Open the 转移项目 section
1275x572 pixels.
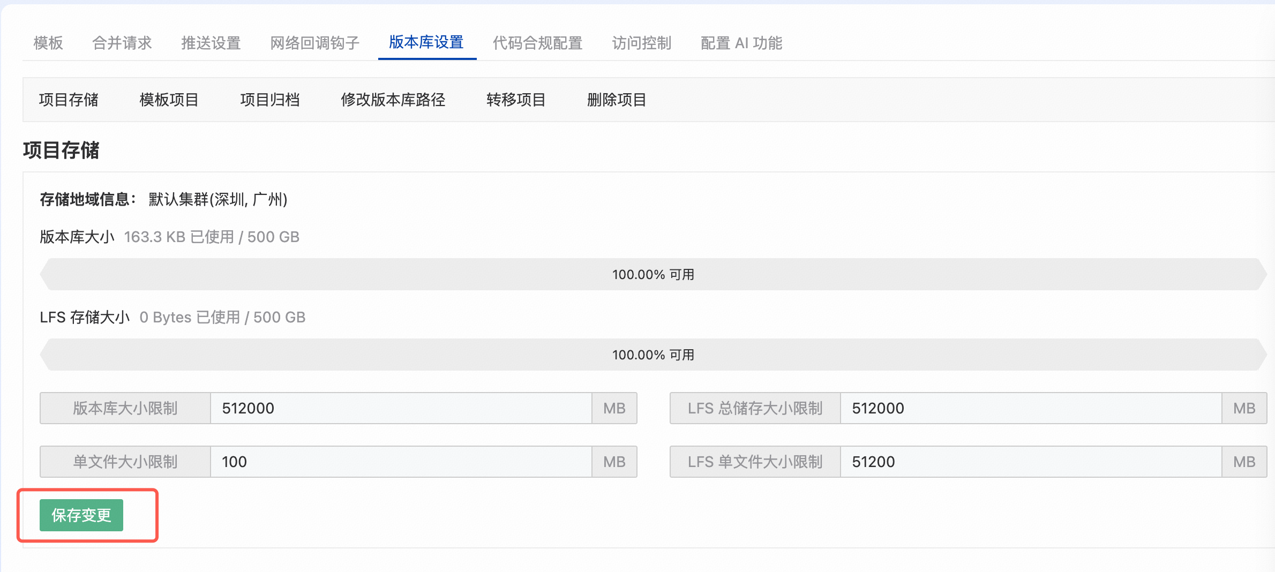tap(516, 100)
